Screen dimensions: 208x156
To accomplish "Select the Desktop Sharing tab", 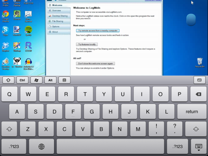I will pos(59,16).
